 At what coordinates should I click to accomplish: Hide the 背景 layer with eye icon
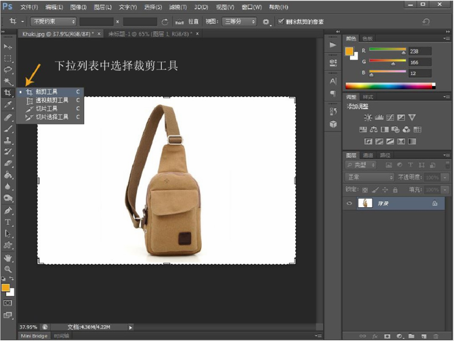coord(349,203)
